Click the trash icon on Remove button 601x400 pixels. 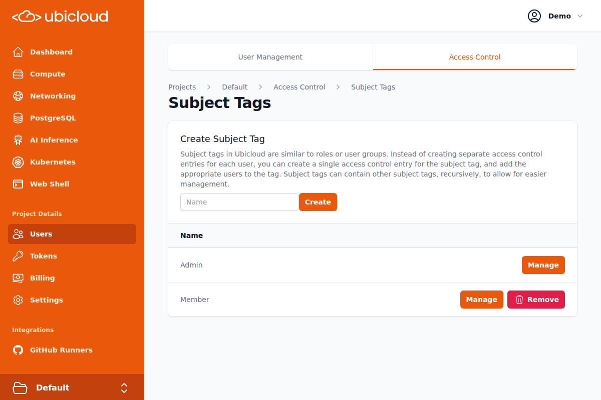(x=519, y=299)
